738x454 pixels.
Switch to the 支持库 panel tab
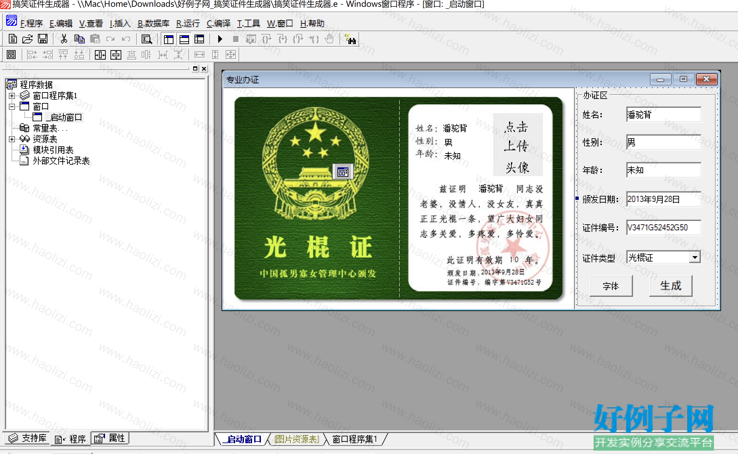click(27, 438)
